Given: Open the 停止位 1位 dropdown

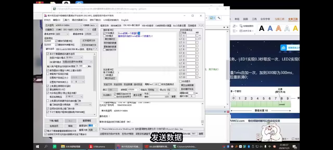Looking at the screenshot, I should (172, 90).
